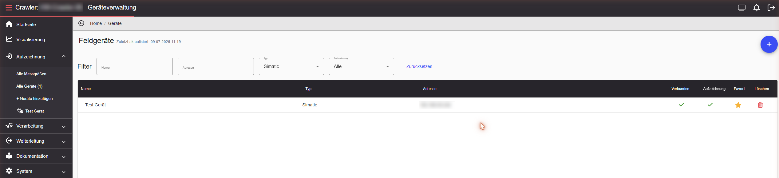Click the Favorit column header
The height and width of the screenshot is (178, 779).
(739, 89)
